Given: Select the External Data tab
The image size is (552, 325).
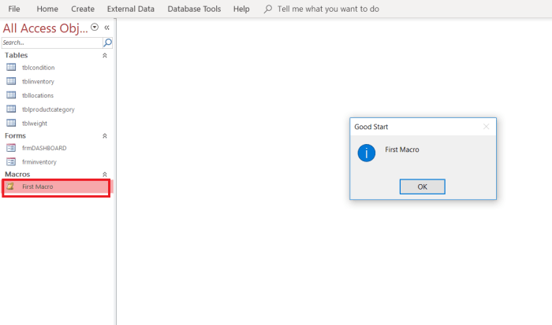Looking at the screenshot, I should click(131, 9).
